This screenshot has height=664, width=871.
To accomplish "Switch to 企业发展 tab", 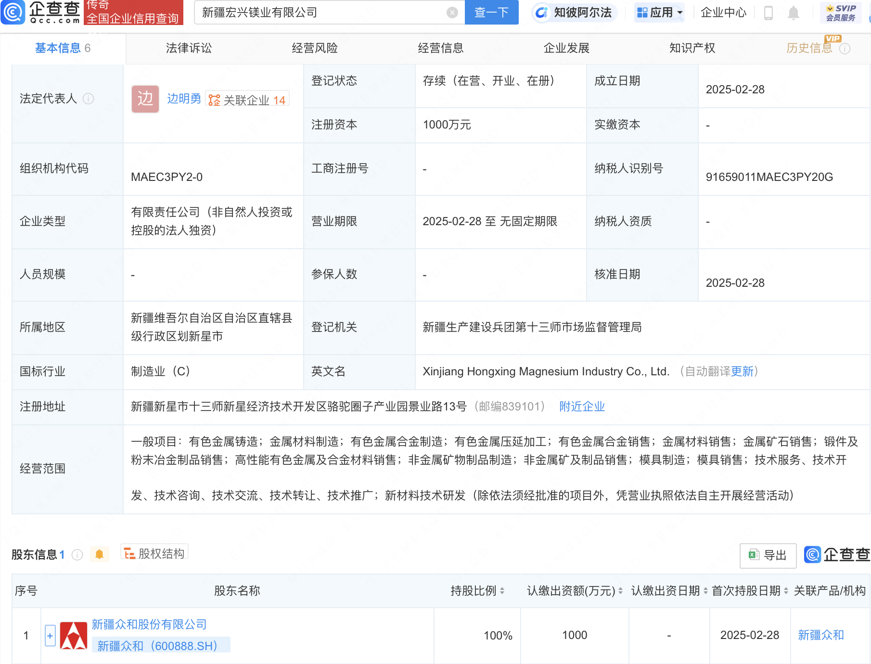I will 566,48.
